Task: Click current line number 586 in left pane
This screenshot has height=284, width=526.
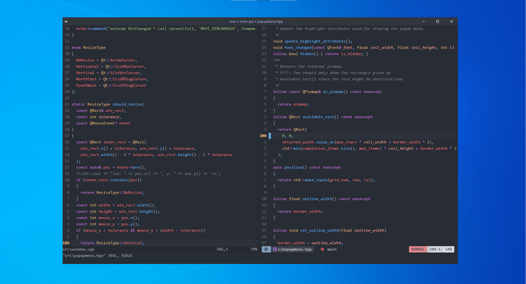Action: tap(66, 243)
